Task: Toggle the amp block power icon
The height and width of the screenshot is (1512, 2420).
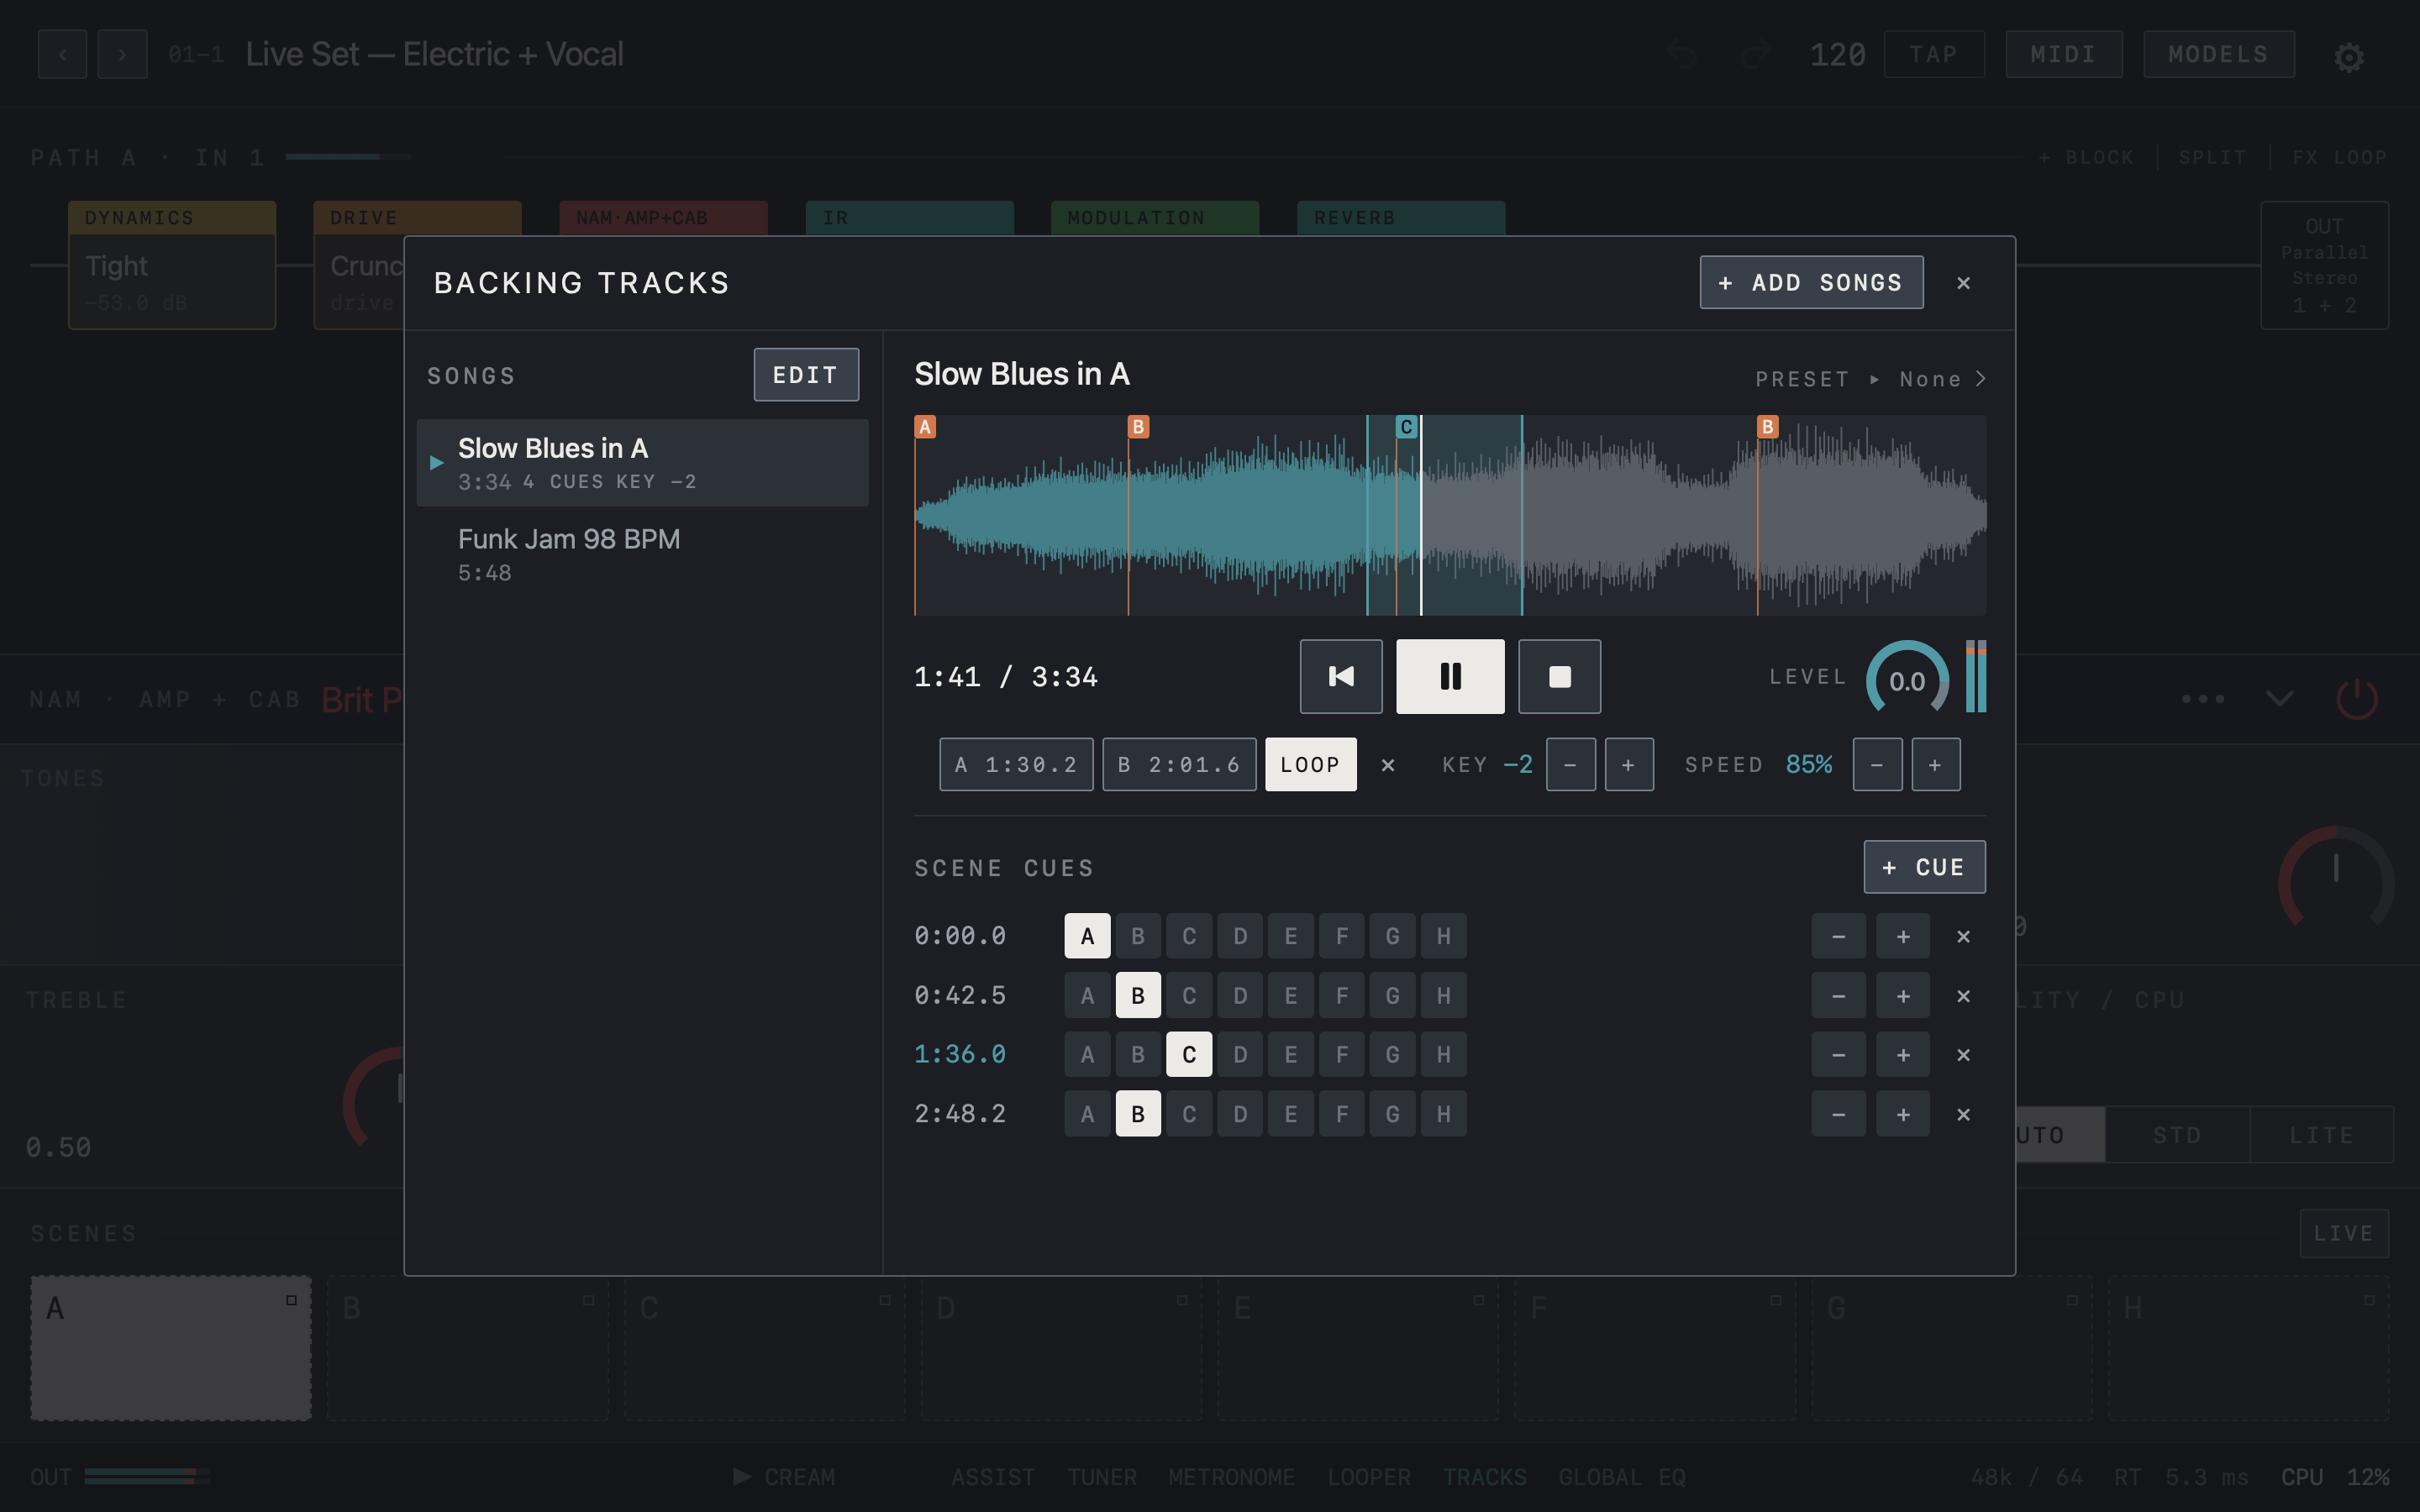Action: (2357, 698)
